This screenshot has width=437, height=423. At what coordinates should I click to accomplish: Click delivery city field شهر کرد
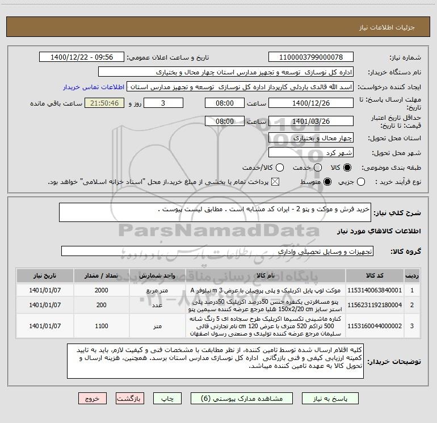[x=311, y=153]
